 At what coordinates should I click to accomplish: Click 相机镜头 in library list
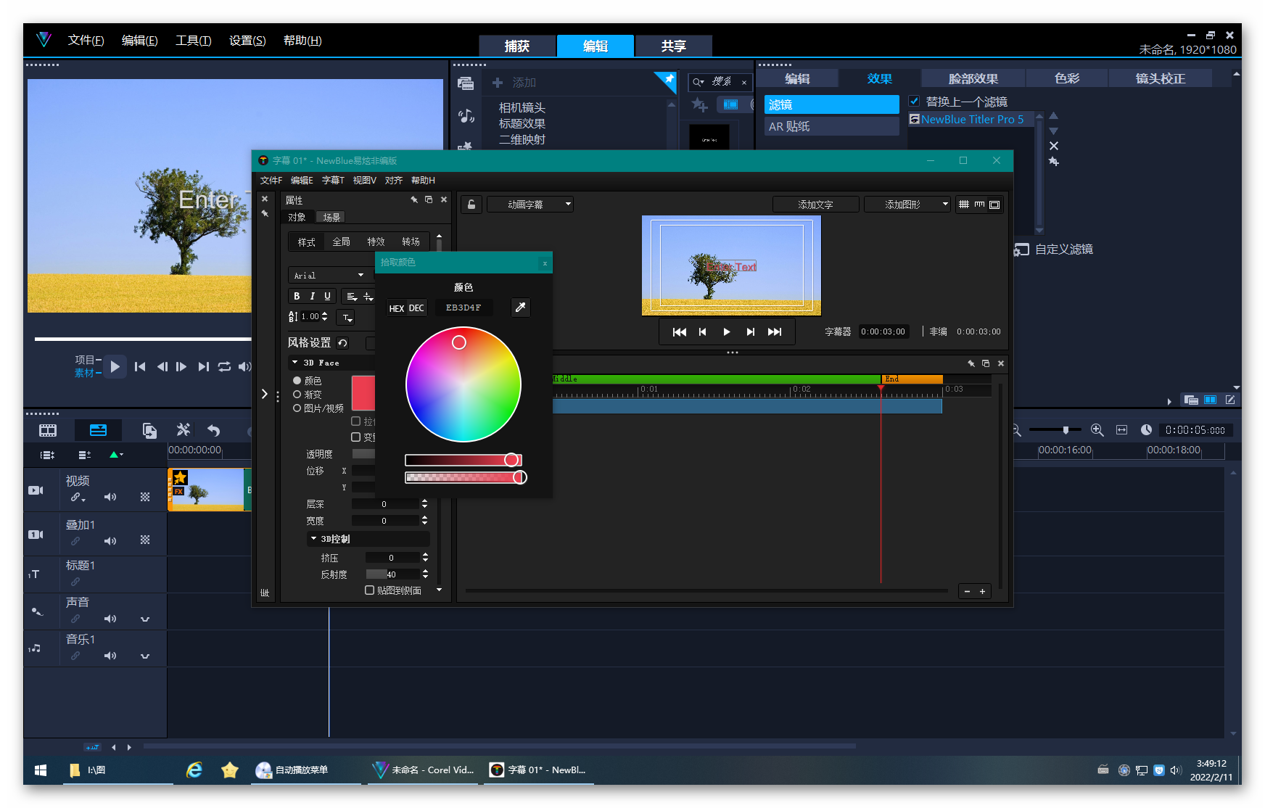[x=522, y=107]
